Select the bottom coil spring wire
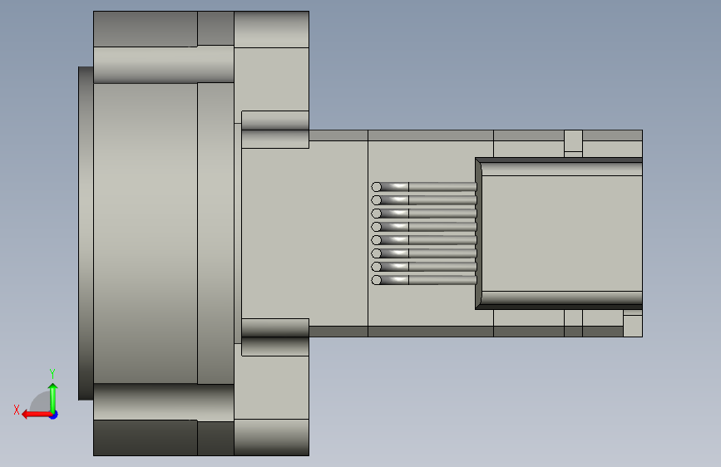This screenshot has width=721, height=467. [424, 280]
